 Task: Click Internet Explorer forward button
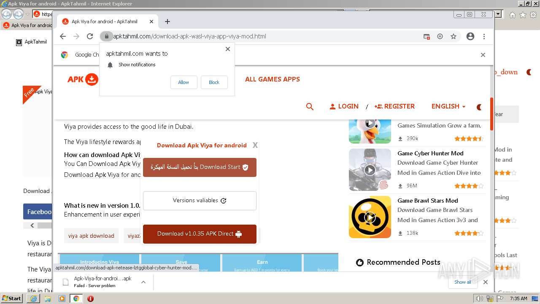pos(18,14)
